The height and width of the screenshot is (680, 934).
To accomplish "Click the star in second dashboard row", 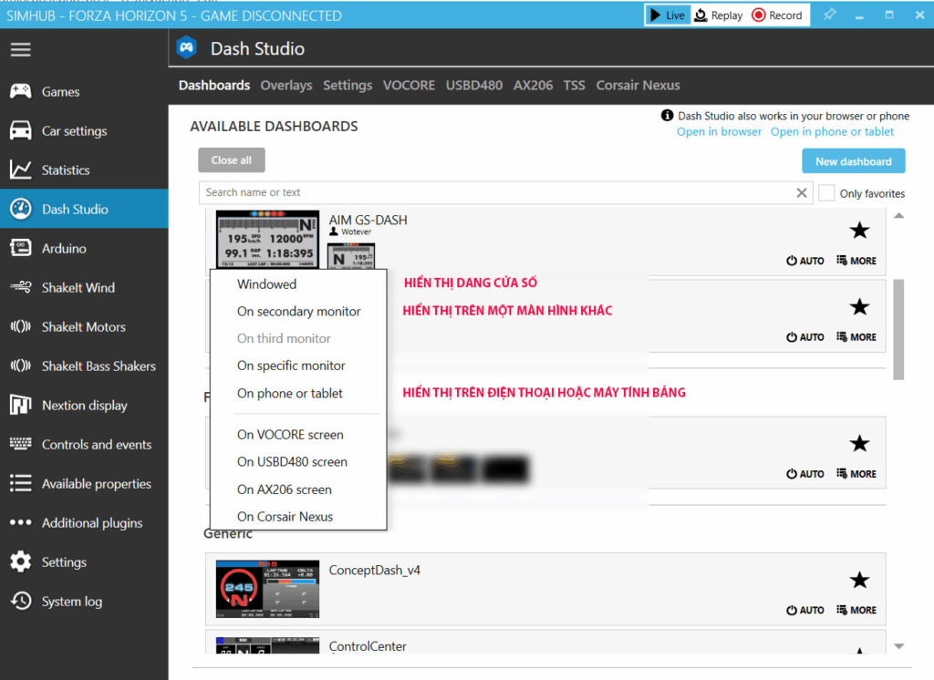I will [859, 307].
